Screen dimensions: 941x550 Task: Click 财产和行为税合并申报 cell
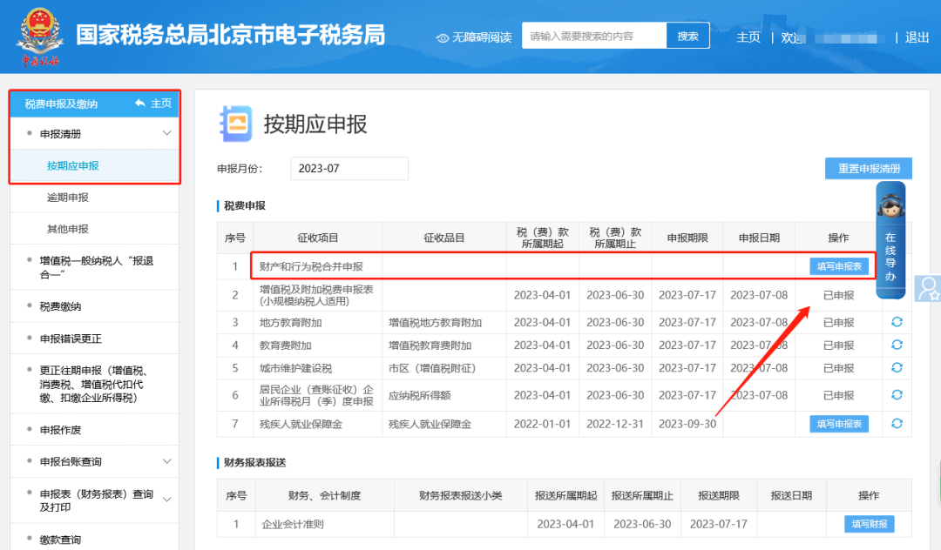[x=311, y=266]
